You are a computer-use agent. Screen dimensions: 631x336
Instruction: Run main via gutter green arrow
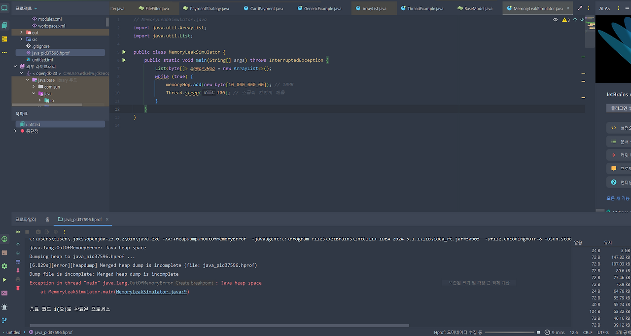pyautogui.click(x=124, y=60)
